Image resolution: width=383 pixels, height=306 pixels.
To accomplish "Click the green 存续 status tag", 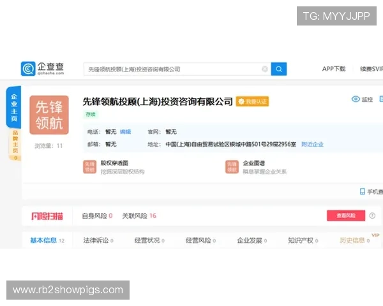I will pyautogui.click(x=91, y=114).
